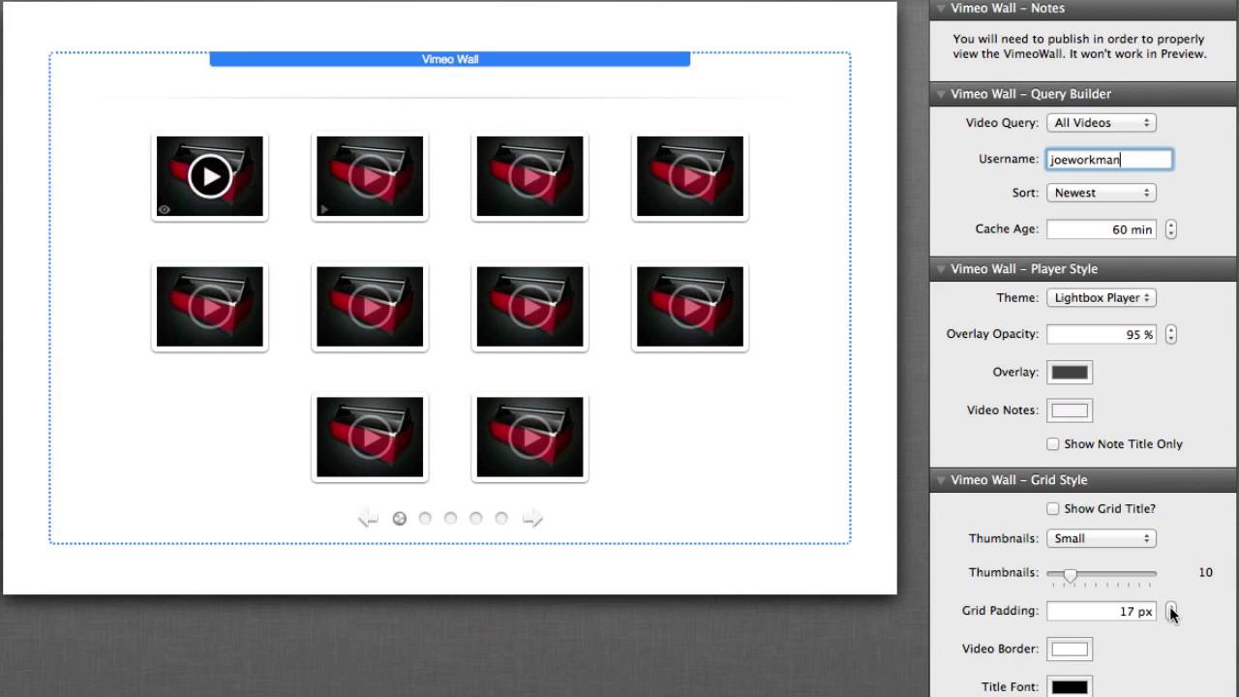Collapse the Vimeo Wall – Grid Style section

pyautogui.click(x=940, y=480)
